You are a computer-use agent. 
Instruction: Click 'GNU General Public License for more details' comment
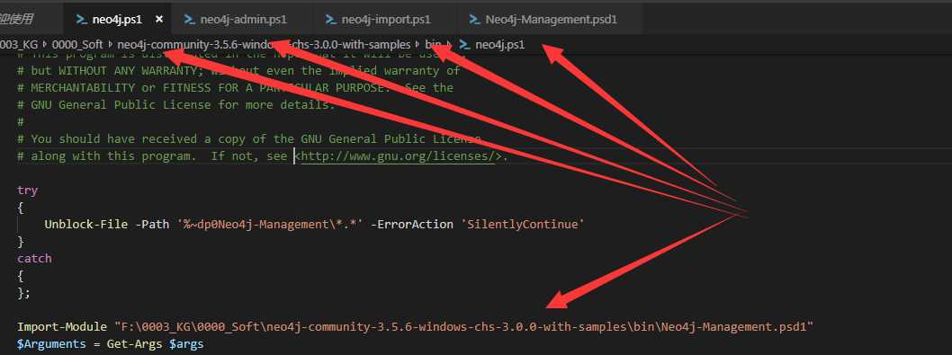(176, 104)
